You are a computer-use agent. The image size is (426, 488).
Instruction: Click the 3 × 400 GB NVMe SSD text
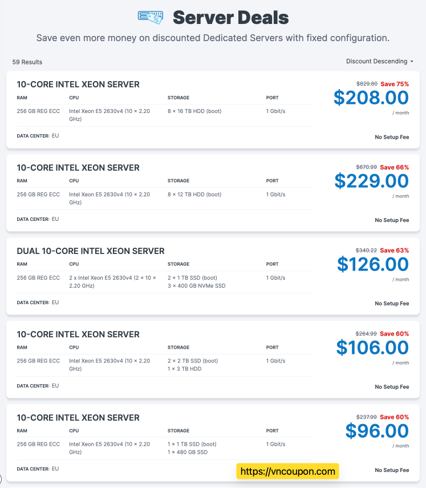197,285
